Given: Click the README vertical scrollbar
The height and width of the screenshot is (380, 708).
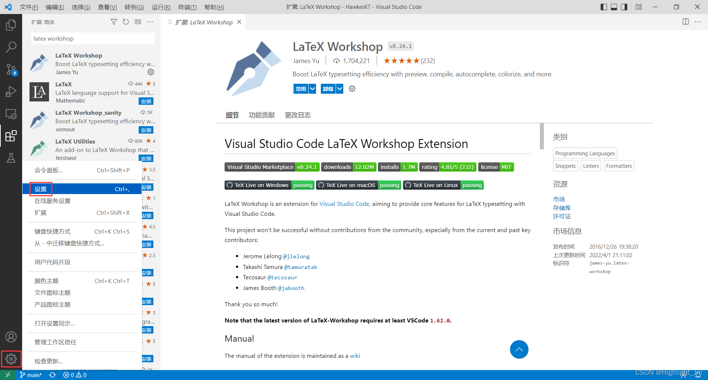Looking at the screenshot, I should click(x=542, y=136).
